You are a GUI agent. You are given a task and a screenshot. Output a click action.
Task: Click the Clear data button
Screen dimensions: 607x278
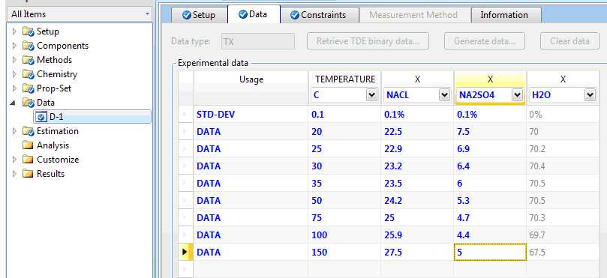[x=569, y=41]
